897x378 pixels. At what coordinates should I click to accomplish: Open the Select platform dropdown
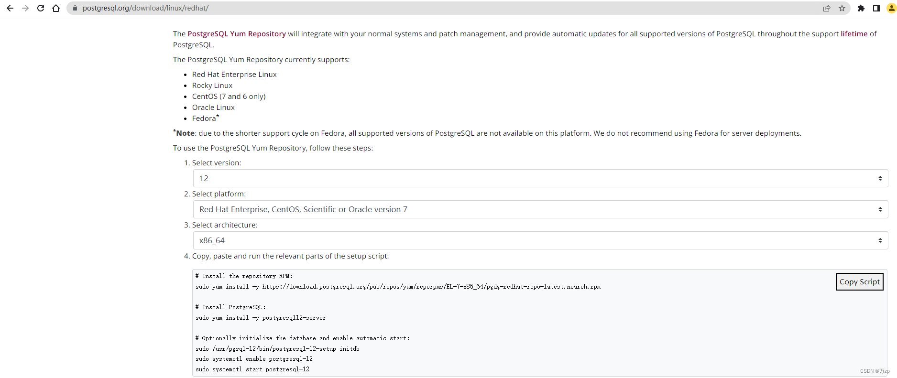click(540, 209)
